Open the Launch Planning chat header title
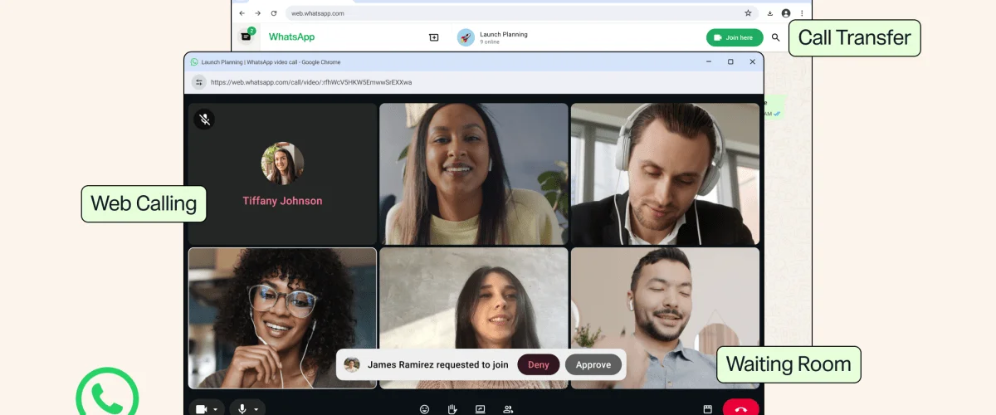 click(503, 34)
